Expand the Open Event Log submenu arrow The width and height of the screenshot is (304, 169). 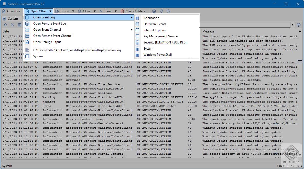132,17
